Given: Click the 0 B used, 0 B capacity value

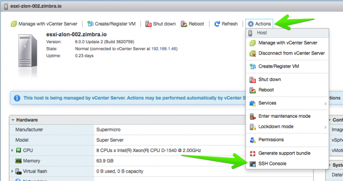Looking at the screenshot, I should 120,171.
